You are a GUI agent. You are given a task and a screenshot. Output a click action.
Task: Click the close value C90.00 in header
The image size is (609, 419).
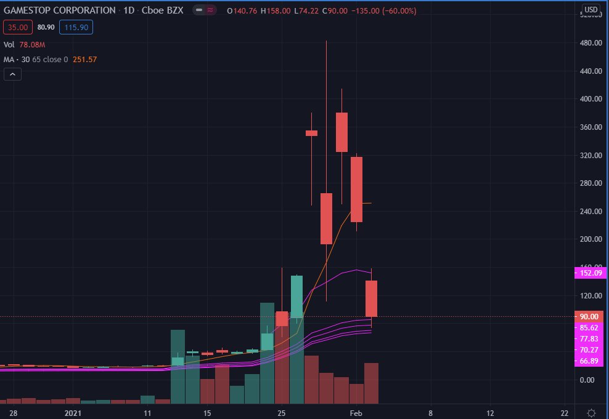click(x=333, y=11)
